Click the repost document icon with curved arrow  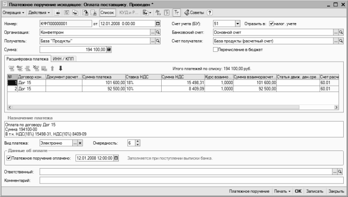[86, 13]
